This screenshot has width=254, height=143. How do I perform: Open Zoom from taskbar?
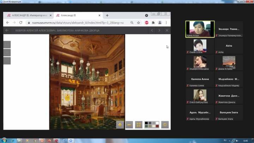[x=71, y=141]
